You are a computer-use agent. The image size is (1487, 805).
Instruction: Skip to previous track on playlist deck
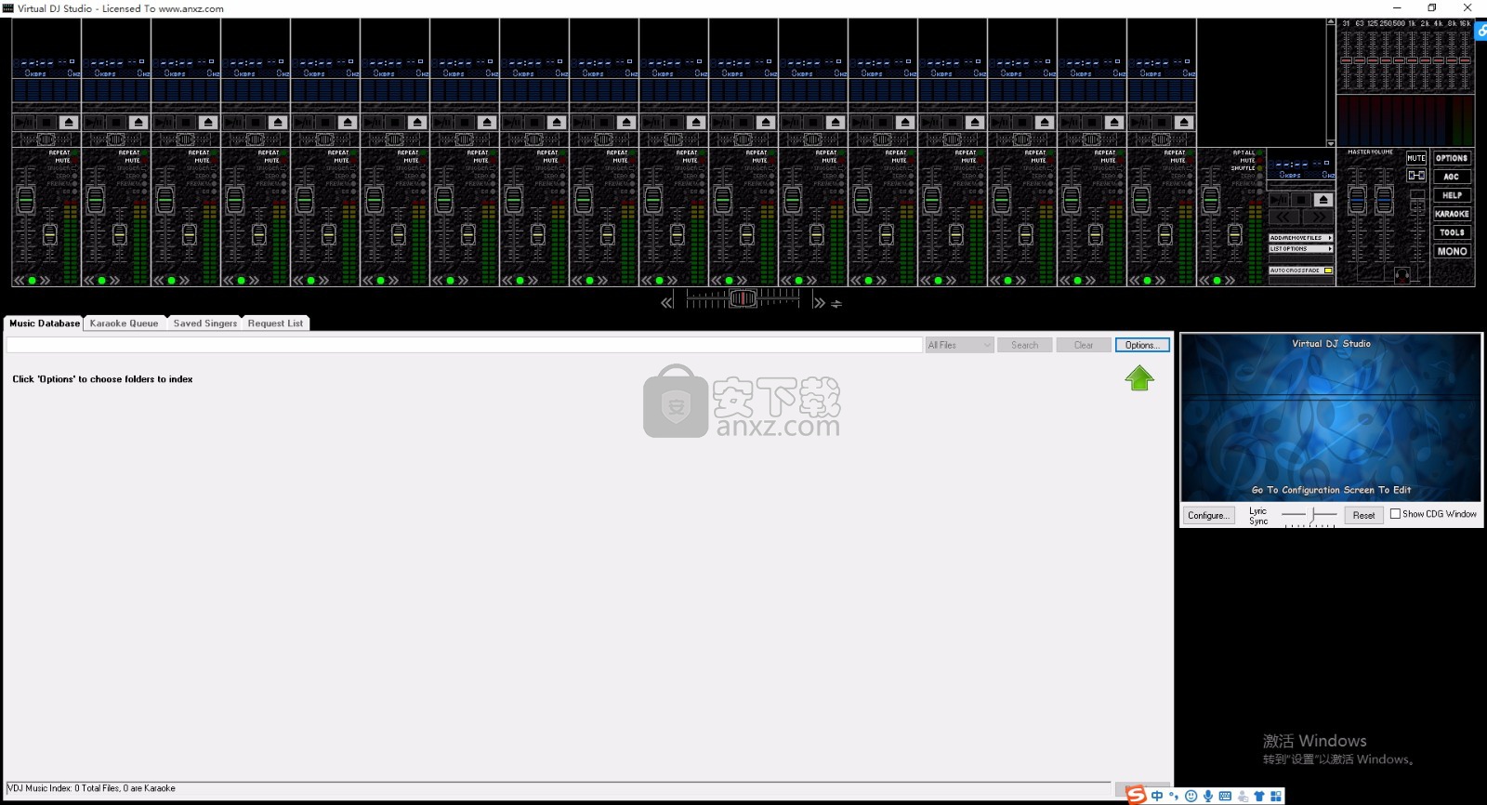(x=1284, y=217)
